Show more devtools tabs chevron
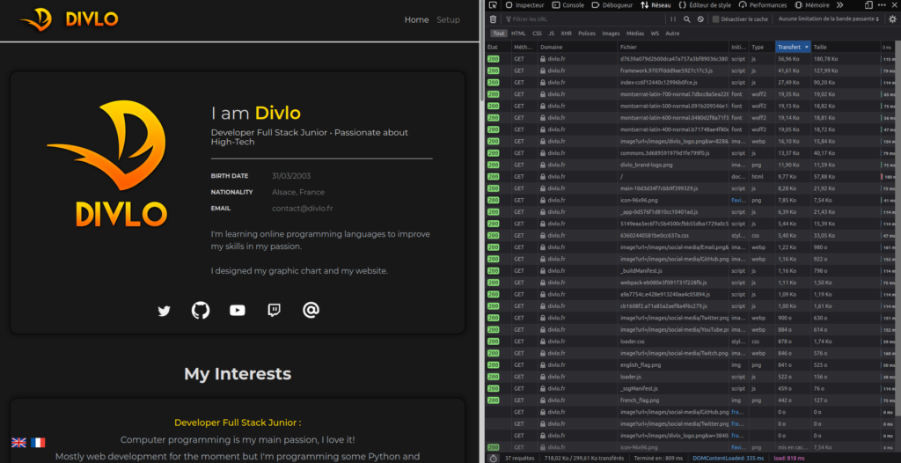Image resolution: width=901 pixels, height=463 pixels. 839,5
